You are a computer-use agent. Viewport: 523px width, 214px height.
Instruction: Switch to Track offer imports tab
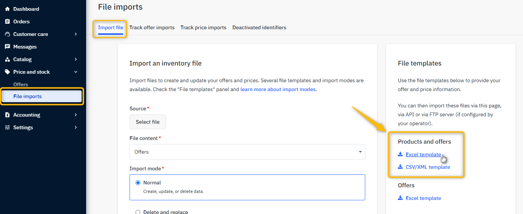(152, 27)
